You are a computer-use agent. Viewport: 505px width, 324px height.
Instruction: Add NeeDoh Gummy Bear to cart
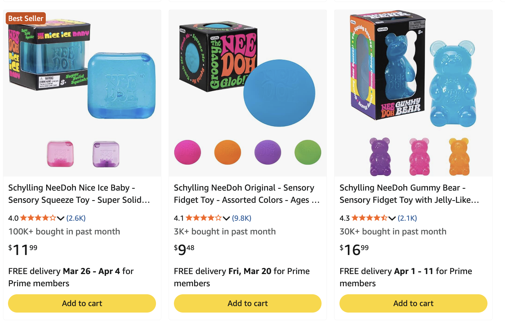point(413,303)
